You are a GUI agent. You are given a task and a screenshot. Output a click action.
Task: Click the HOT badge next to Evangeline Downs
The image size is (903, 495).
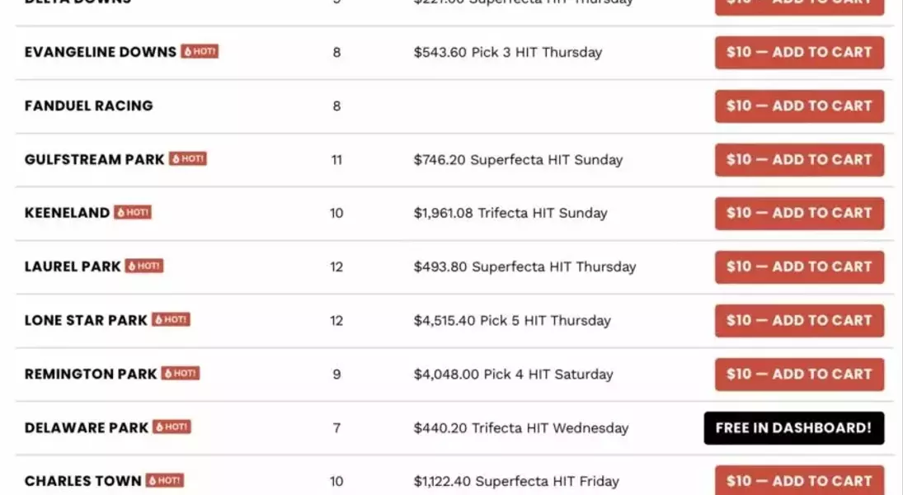(x=200, y=51)
